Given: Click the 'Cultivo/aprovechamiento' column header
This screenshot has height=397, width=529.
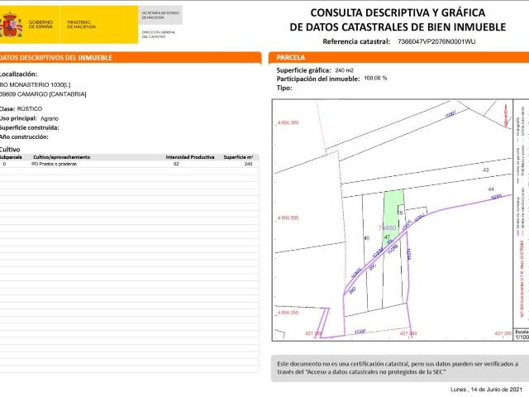Looking at the screenshot, I should pyautogui.click(x=62, y=157).
